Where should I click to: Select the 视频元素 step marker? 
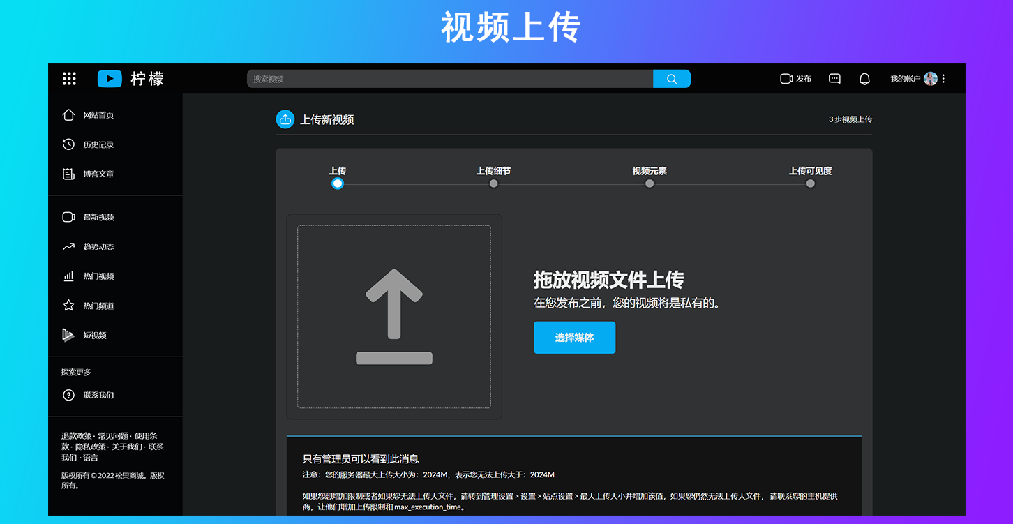pyautogui.click(x=650, y=184)
